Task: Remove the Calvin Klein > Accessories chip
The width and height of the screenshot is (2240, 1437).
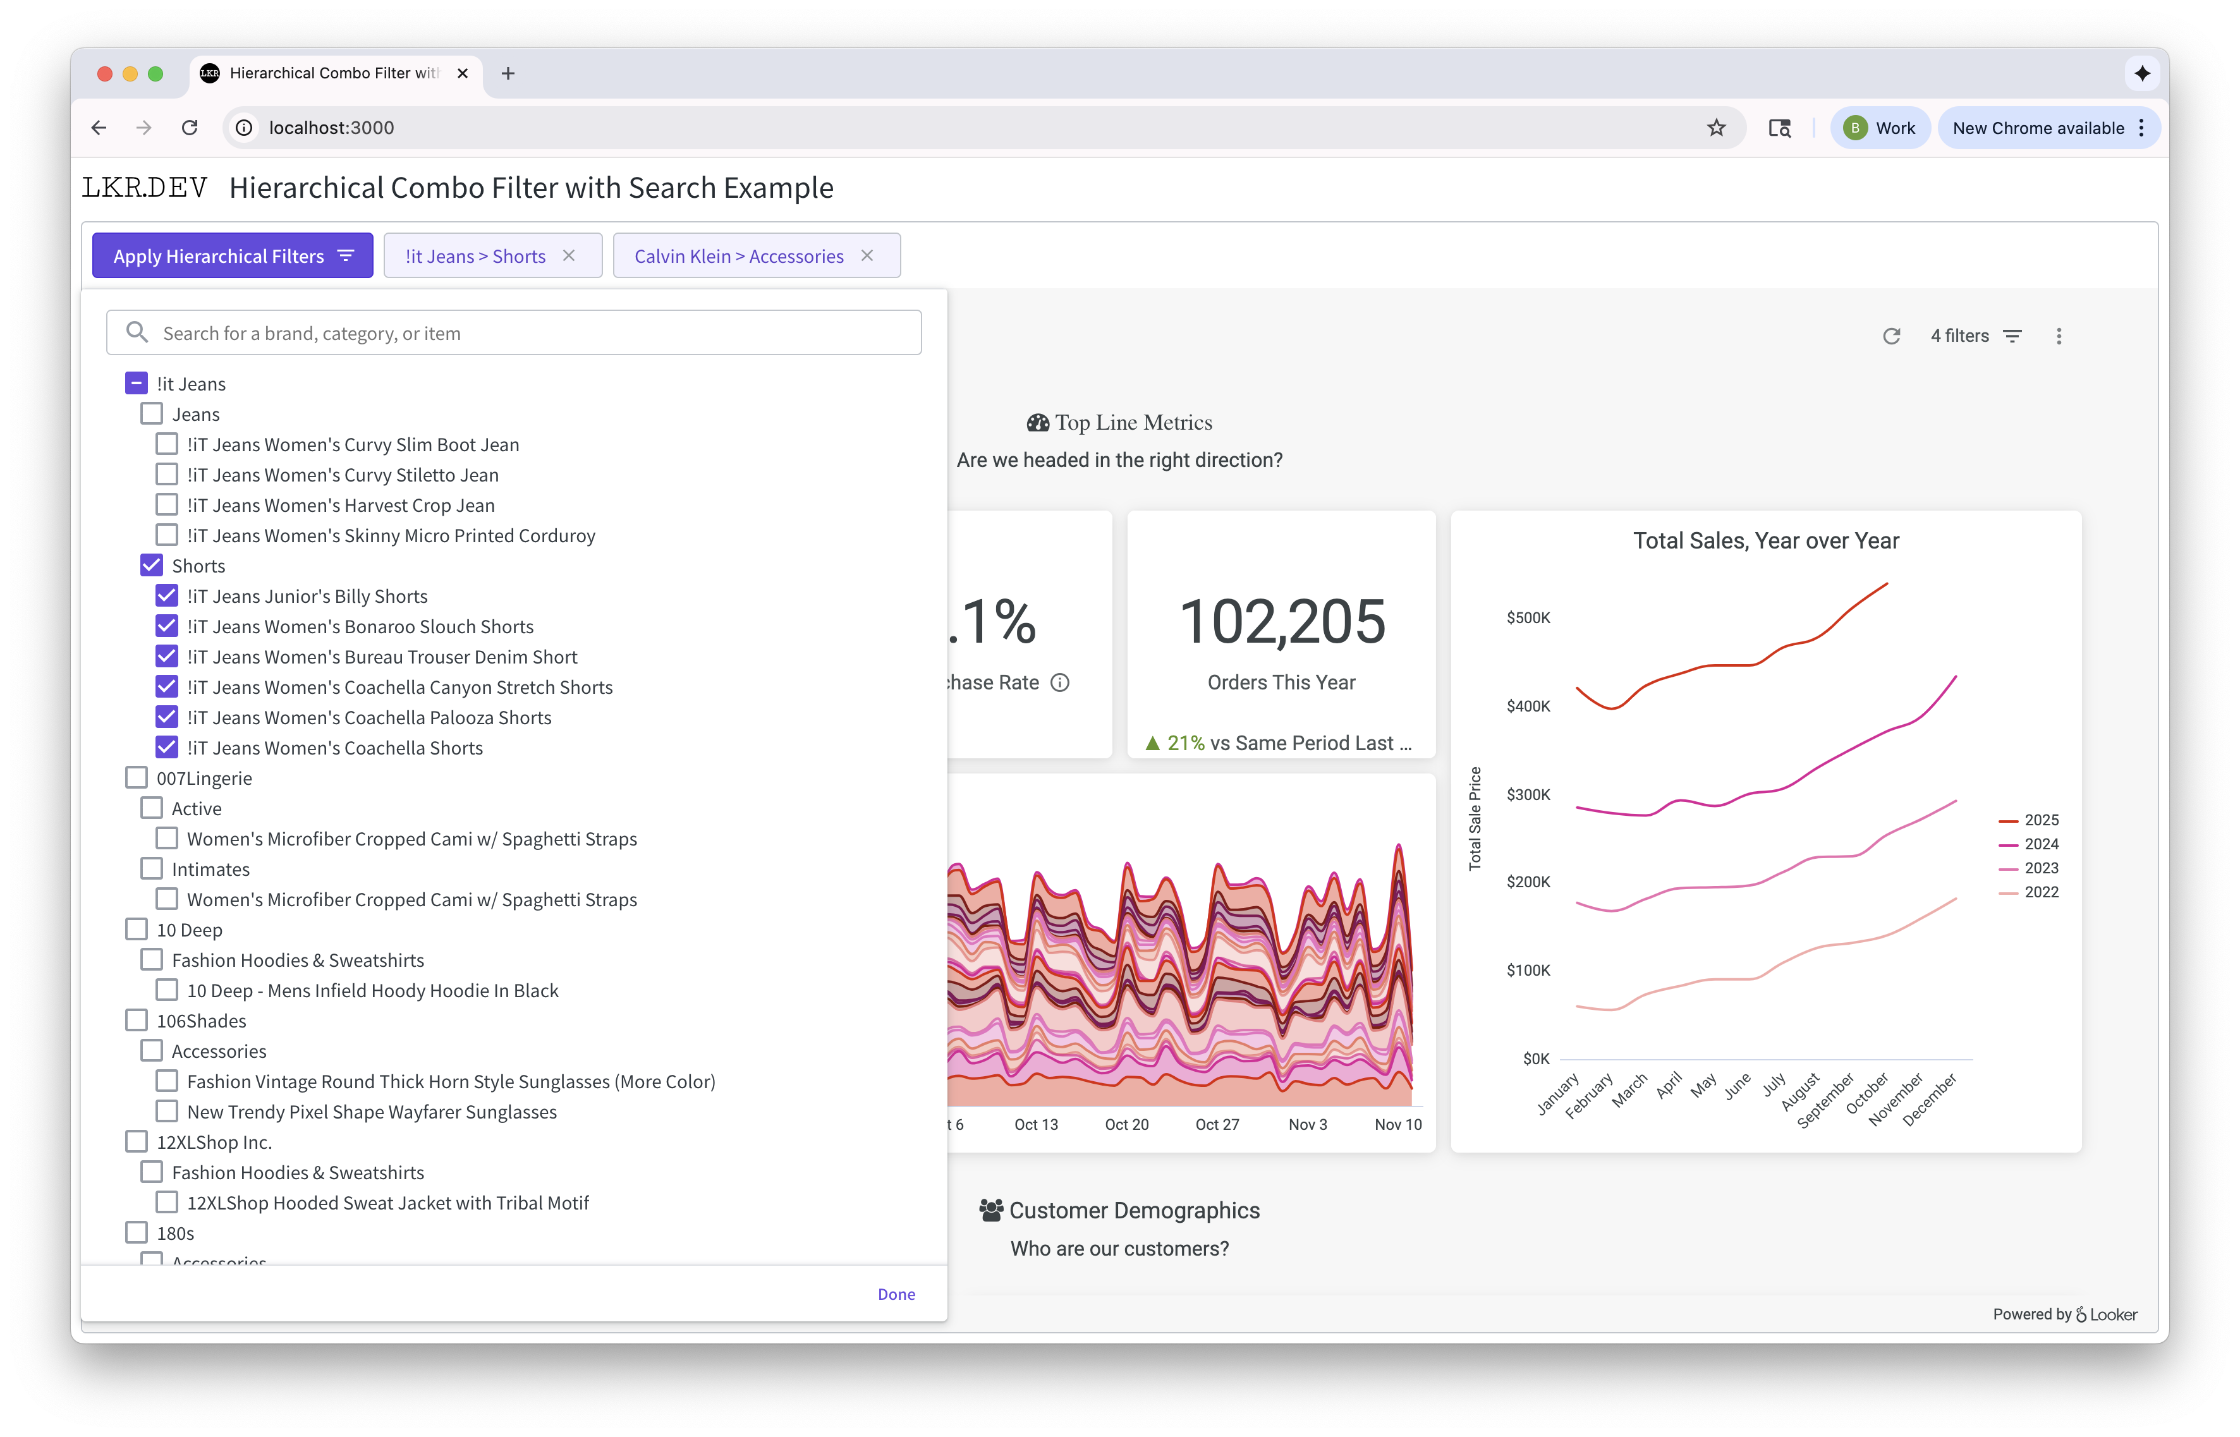Action: (867, 256)
